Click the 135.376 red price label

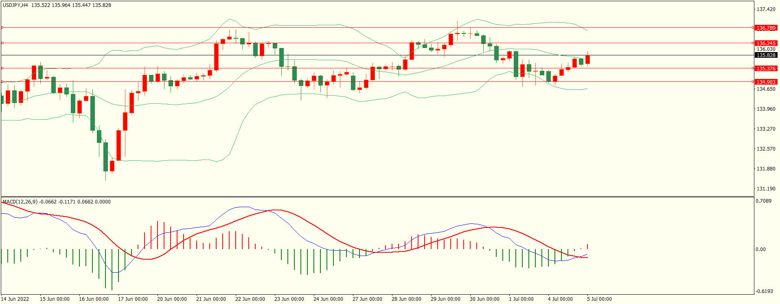click(x=766, y=68)
